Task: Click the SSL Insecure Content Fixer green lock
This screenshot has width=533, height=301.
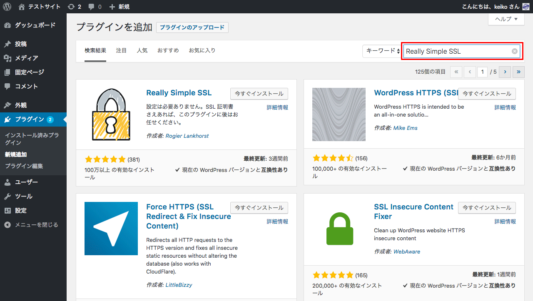Action: pyautogui.click(x=339, y=229)
